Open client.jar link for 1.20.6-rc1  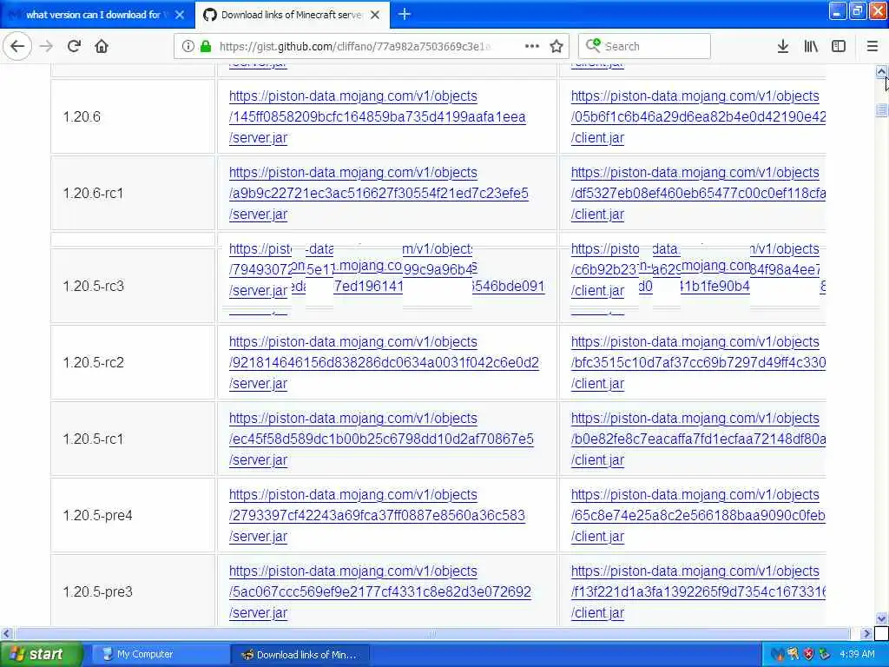pyautogui.click(x=698, y=194)
